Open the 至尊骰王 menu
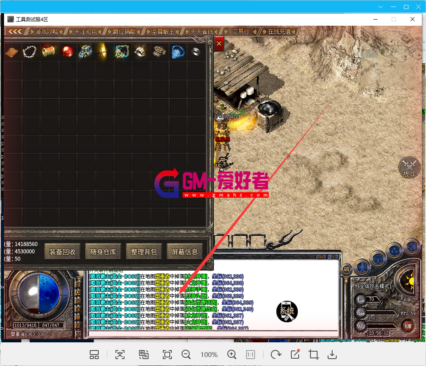This screenshot has height=366, width=426. (163, 32)
